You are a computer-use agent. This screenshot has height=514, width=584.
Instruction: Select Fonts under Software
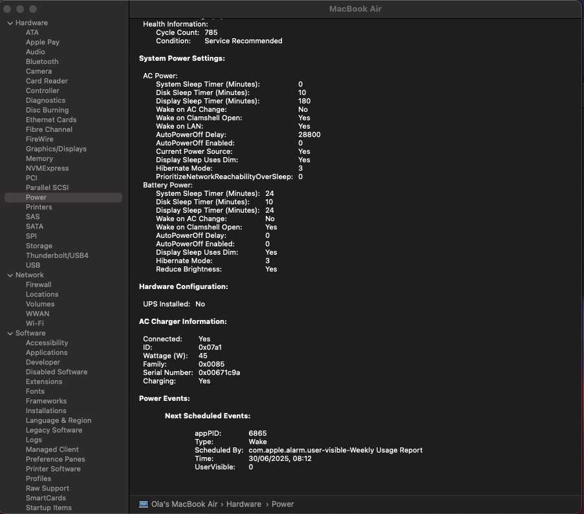point(35,391)
